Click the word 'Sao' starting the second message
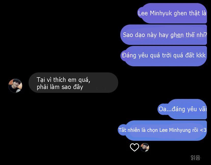The height and width of the screenshot is (165, 211). click(x=127, y=35)
